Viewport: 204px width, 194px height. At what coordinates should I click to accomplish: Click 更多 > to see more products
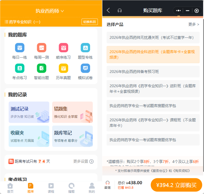(194, 24)
